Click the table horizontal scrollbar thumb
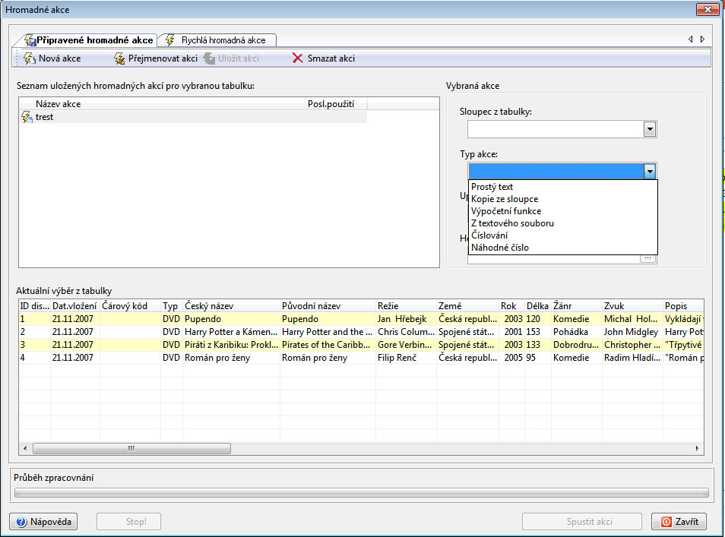The width and height of the screenshot is (725, 537). [131, 448]
